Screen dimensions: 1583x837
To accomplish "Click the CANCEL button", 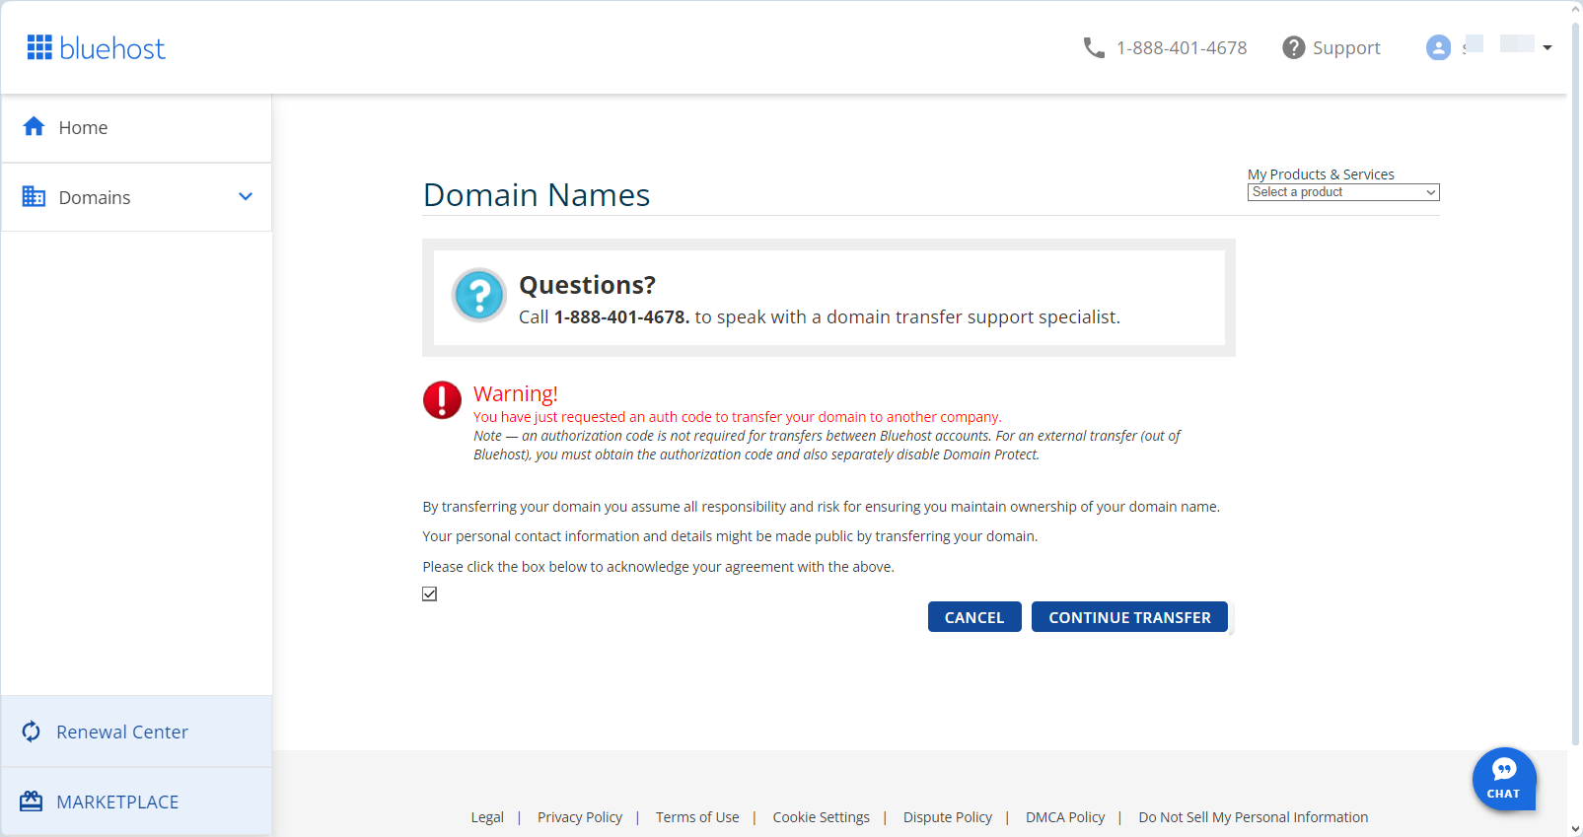I will 974,617.
